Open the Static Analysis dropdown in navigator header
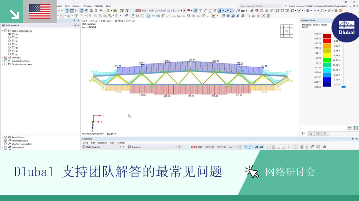 72,25
